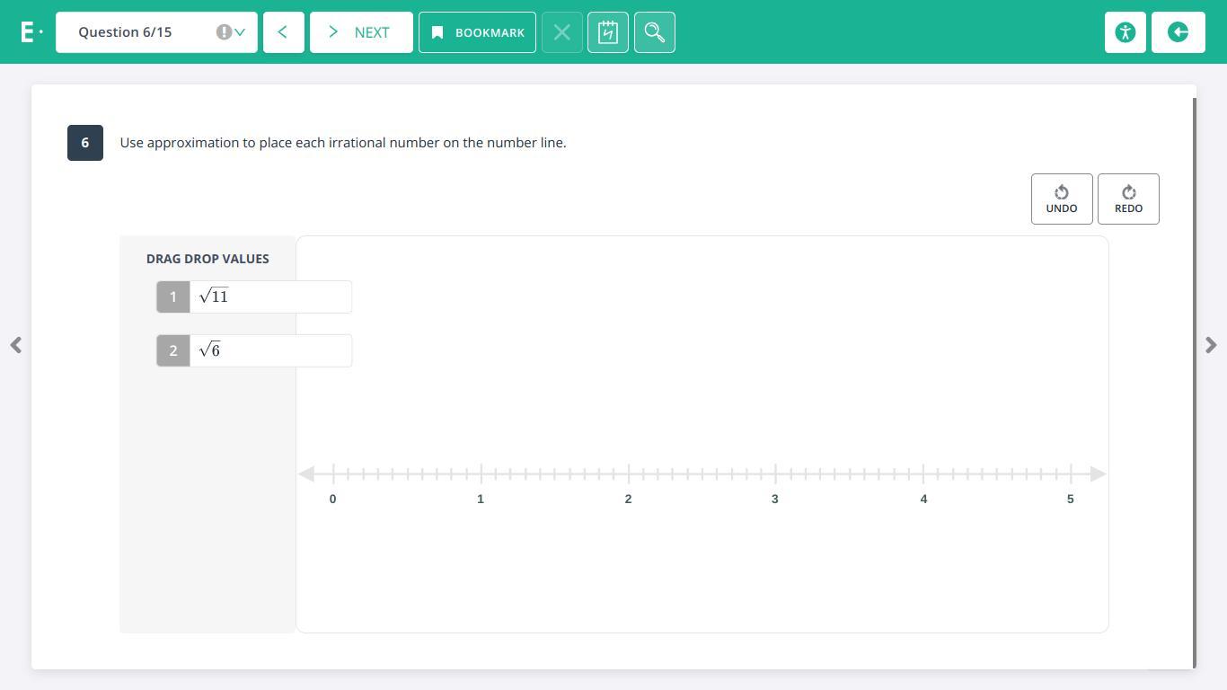Click the 1 mark on number line

click(x=481, y=473)
